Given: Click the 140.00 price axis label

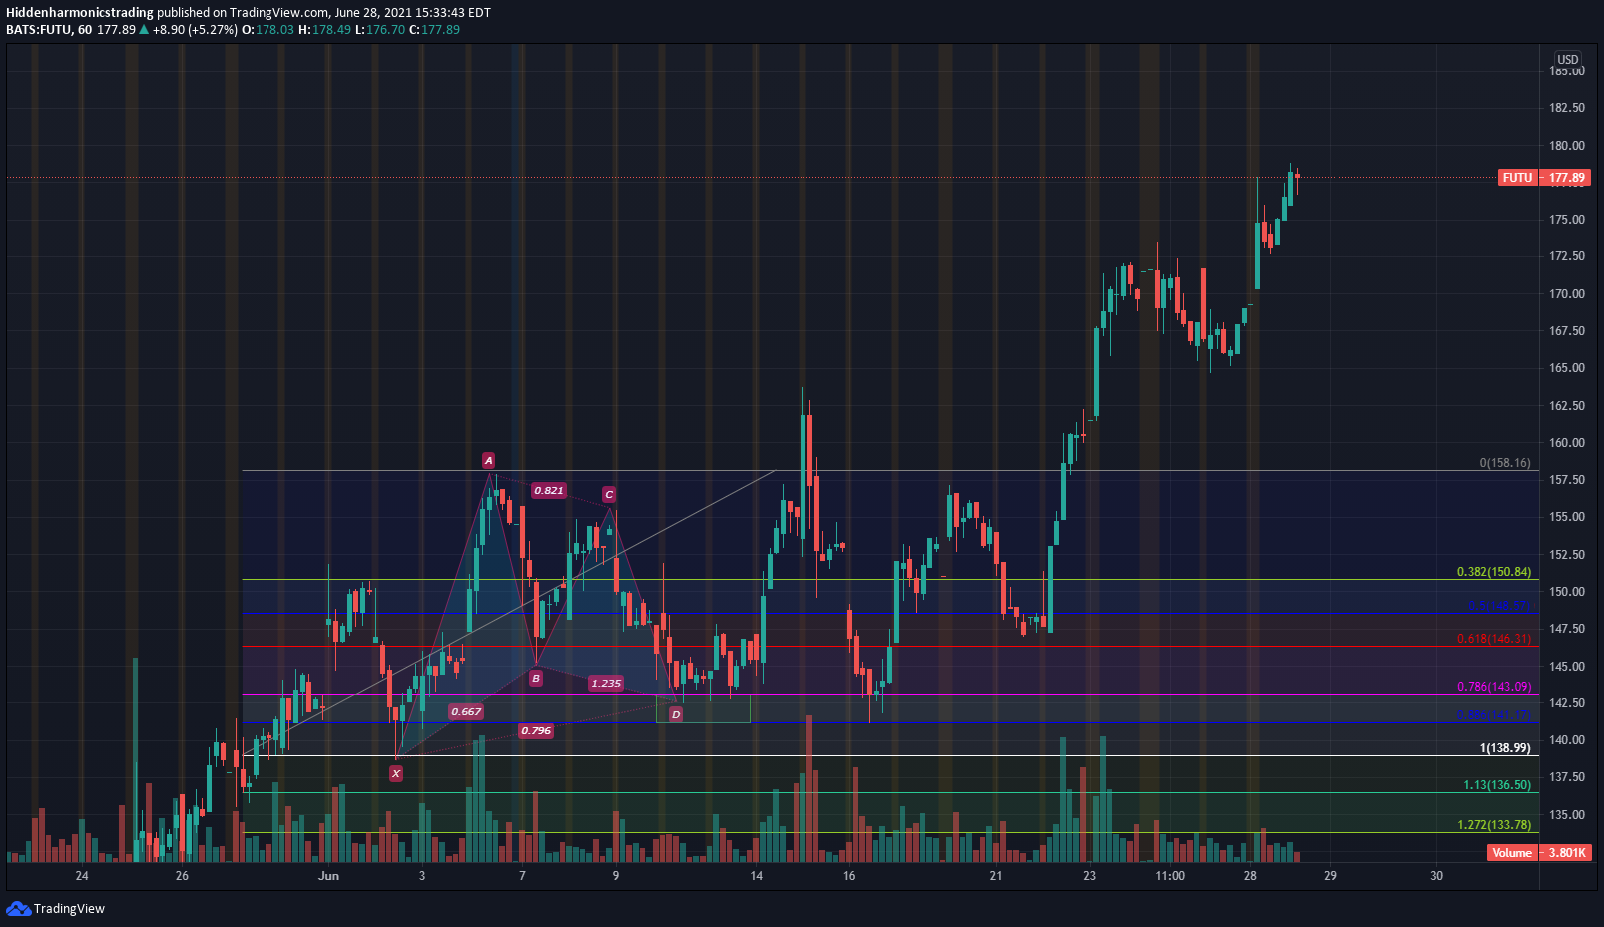Looking at the screenshot, I should [x=1567, y=740].
